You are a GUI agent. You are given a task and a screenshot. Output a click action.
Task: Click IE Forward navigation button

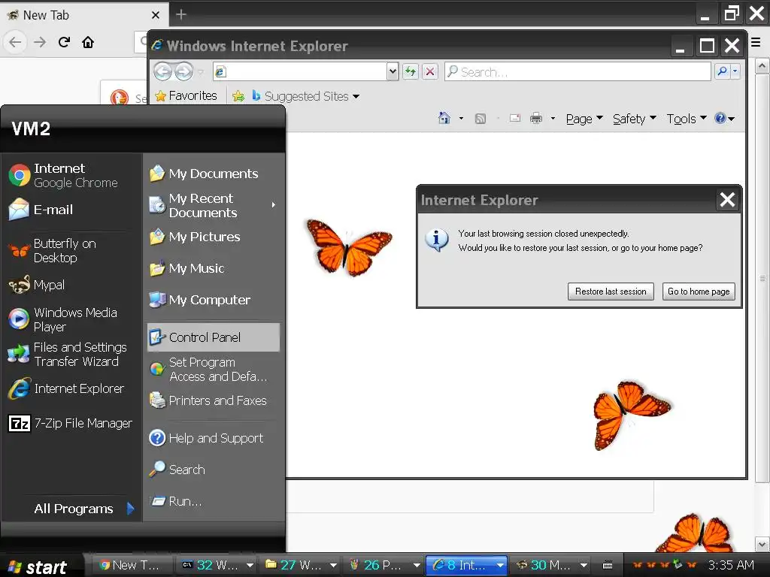[184, 71]
